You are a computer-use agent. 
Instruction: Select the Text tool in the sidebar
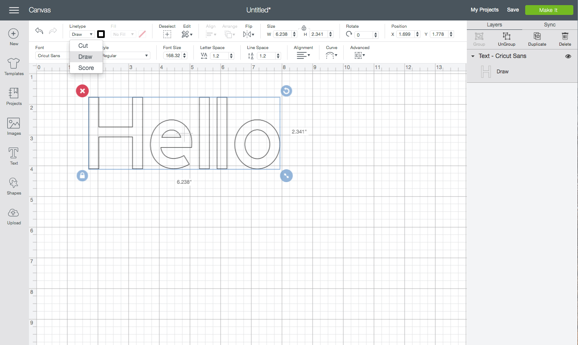coord(14,156)
